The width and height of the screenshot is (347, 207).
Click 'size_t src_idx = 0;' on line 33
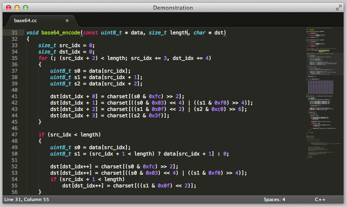pyautogui.click(x=67, y=45)
